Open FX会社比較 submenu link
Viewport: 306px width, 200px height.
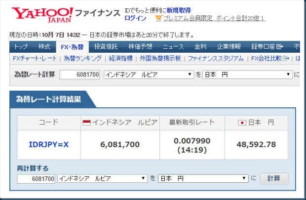pyautogui.click(x=270, y=59)
